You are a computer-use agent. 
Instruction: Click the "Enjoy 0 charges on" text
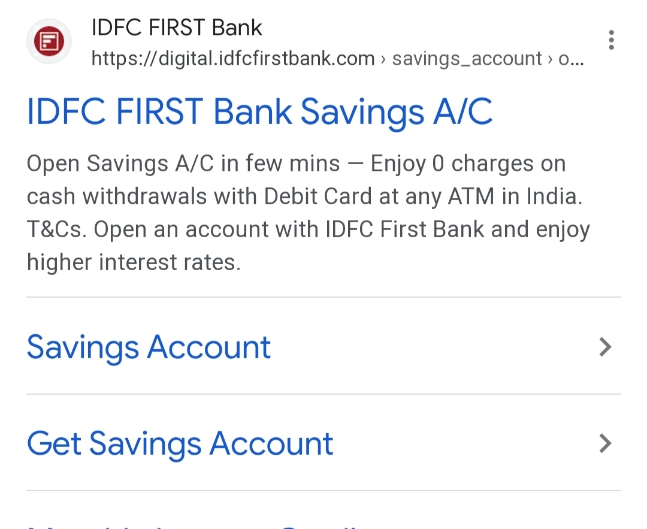[468, 164]
